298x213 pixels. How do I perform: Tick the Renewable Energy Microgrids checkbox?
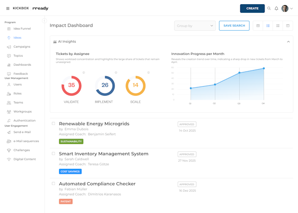point(53,124)
